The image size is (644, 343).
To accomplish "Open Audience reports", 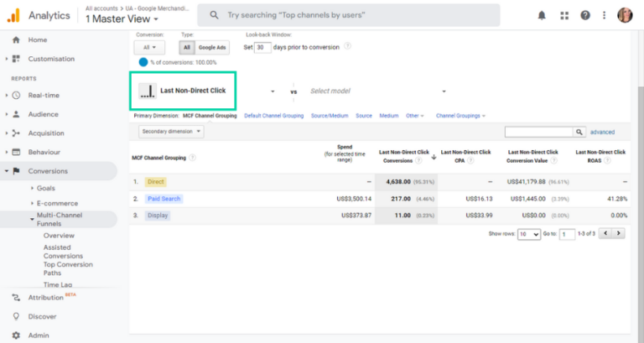I will click(43, 114).
